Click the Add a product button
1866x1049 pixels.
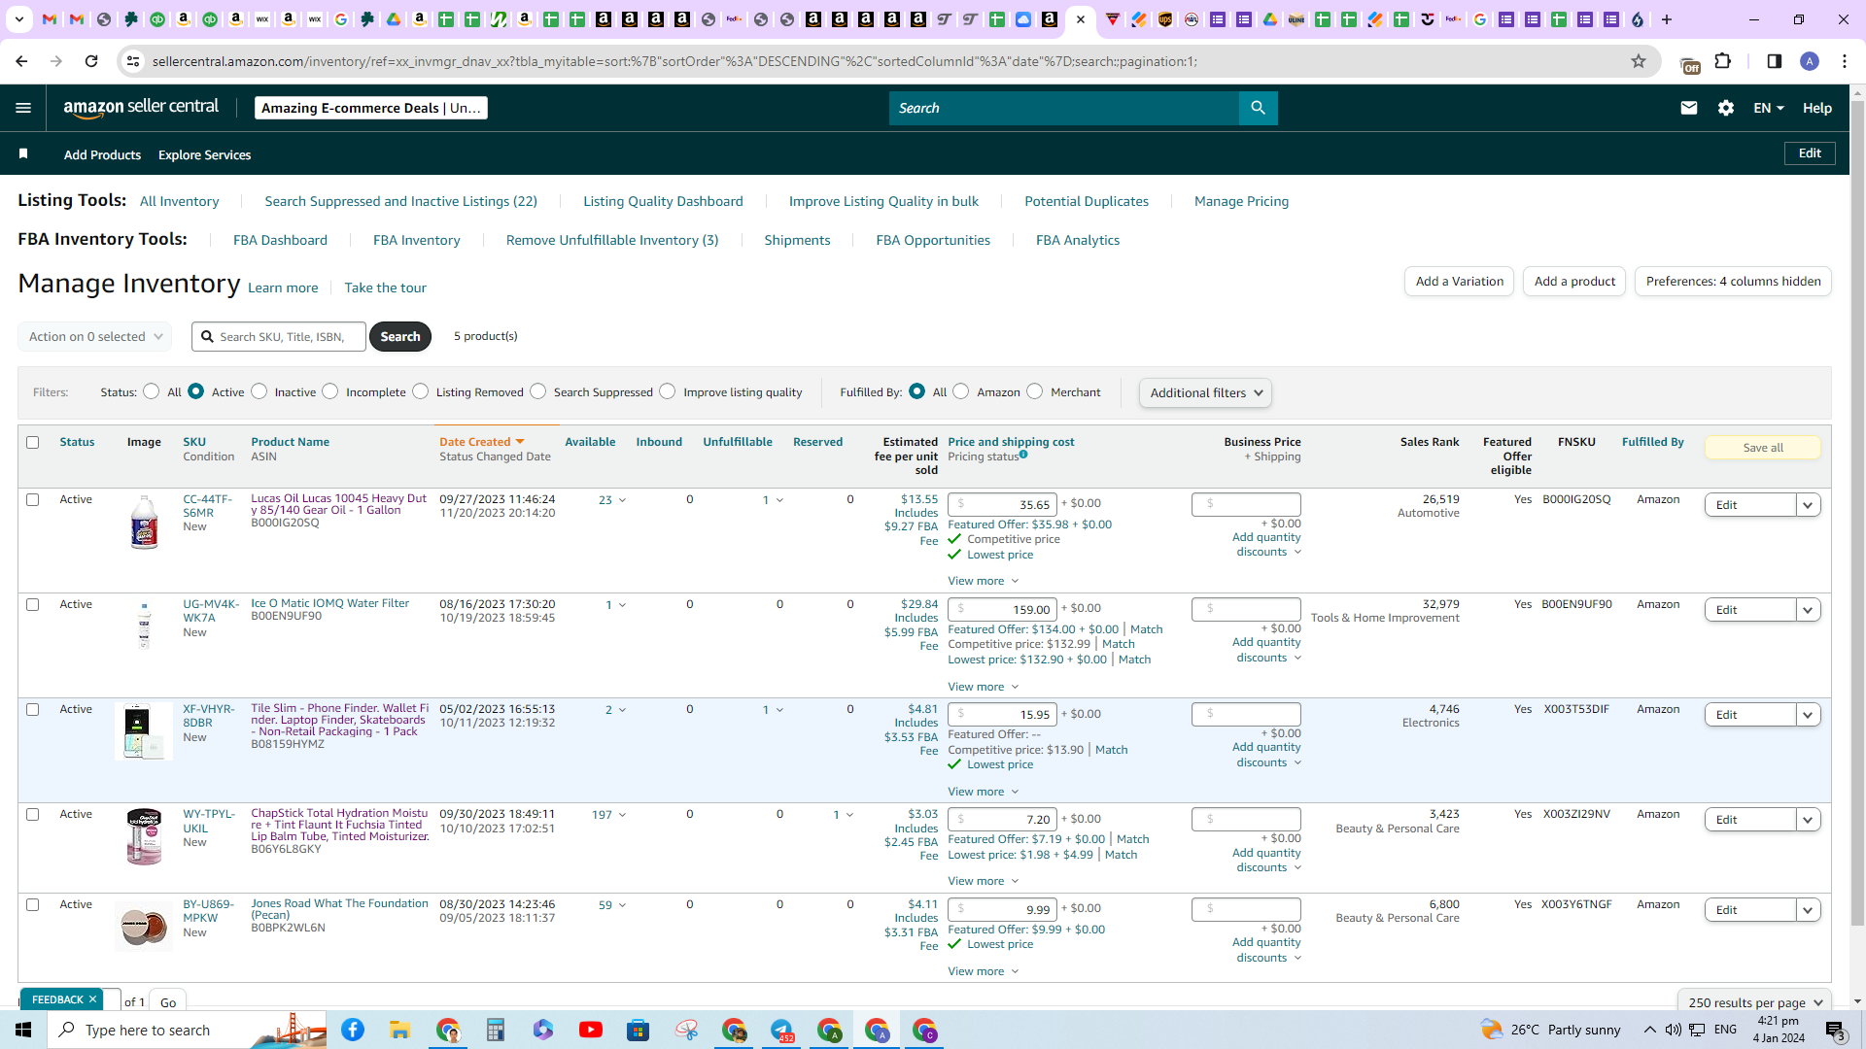click(1574, 282)
